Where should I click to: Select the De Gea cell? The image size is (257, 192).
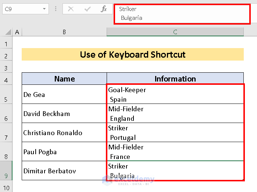(x=64, y=94)
